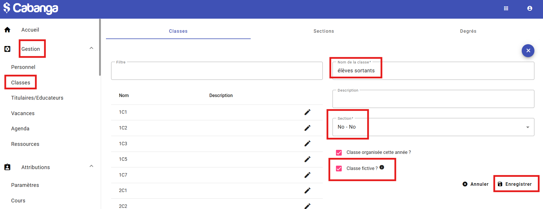The height and width of the screenshot is (209, 543).
Task: Toggle the Classe fictive checkbox
Action: 339,169
